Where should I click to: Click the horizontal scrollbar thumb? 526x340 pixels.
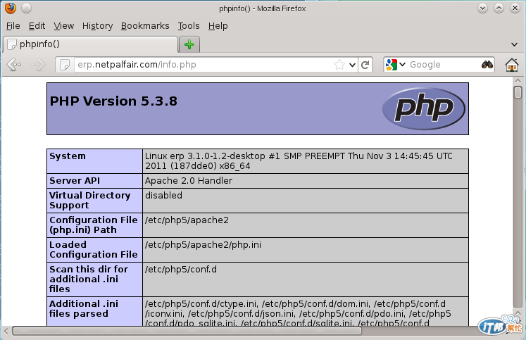pyautogui.click(x=187, y=332)
